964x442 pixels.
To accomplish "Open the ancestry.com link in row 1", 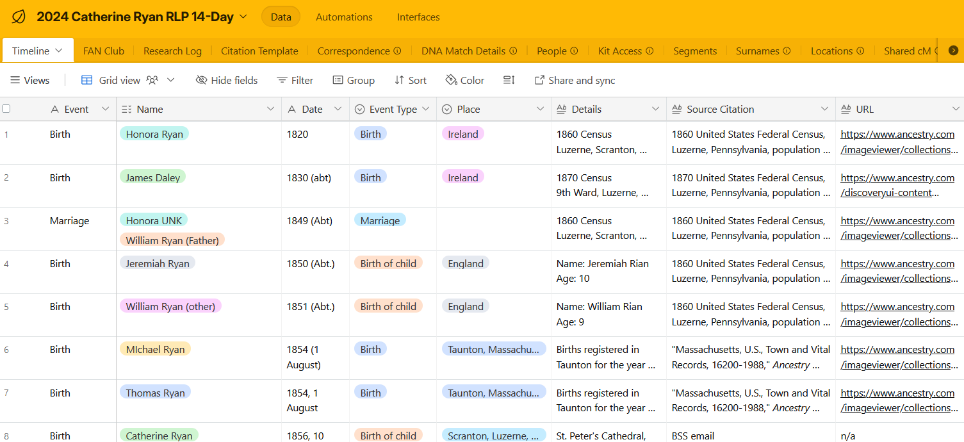I will click(x=897, y=134).
